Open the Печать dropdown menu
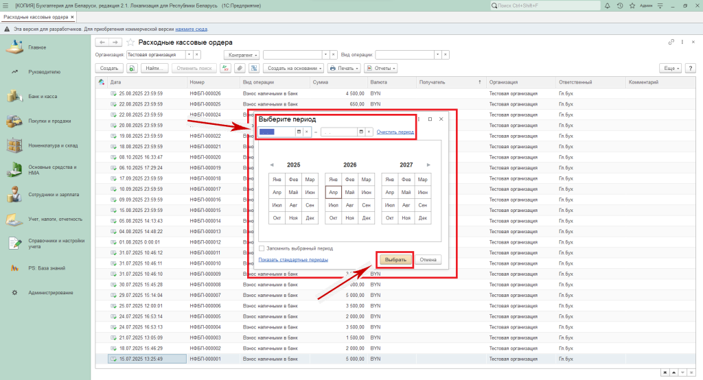 click(x=343, y=69)
